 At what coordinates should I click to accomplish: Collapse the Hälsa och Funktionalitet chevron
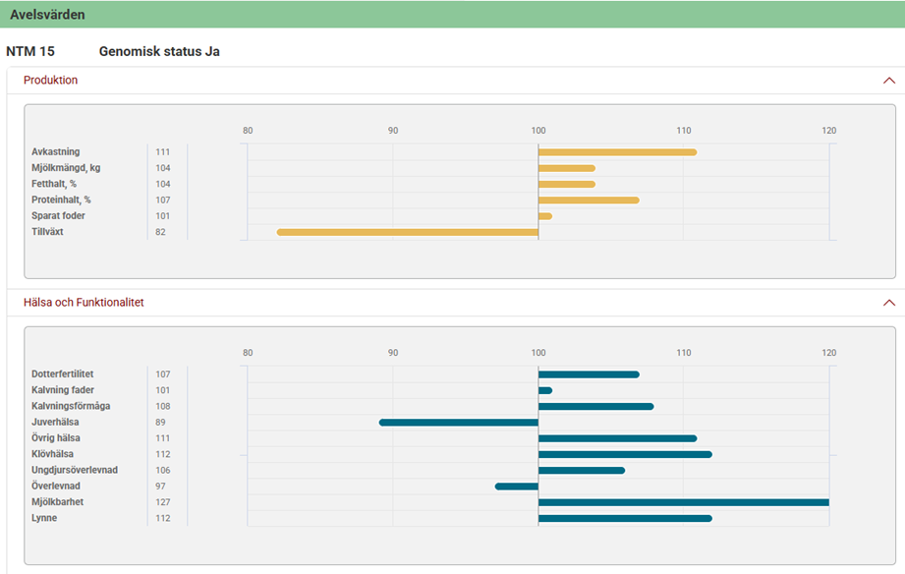[x=888, y=303]
